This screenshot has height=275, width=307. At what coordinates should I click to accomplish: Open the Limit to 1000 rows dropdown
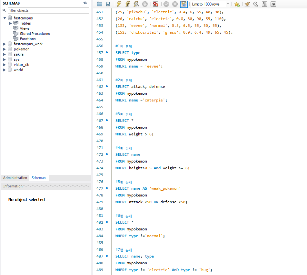(x=228, y=4)
